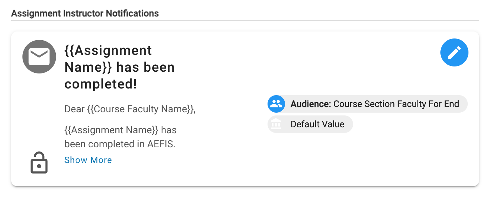The image size is (493, 198).
Task: Click the gray envelope email icon
Action: point(39,57)
